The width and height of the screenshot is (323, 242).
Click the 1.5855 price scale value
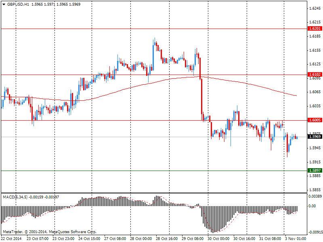pos(315,190)
